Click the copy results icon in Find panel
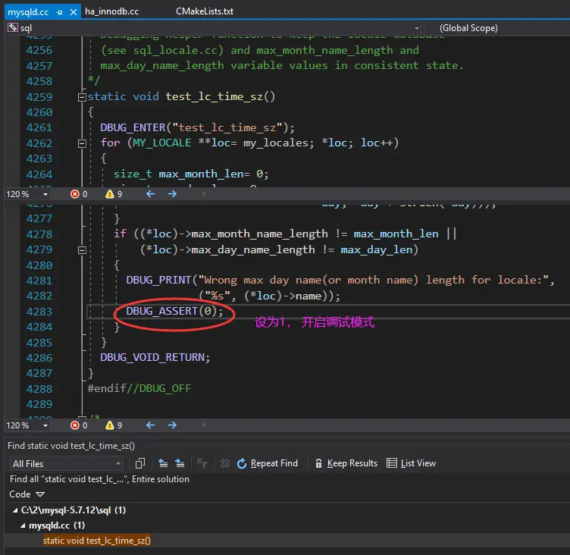570x555 pixels. point(140,463)
